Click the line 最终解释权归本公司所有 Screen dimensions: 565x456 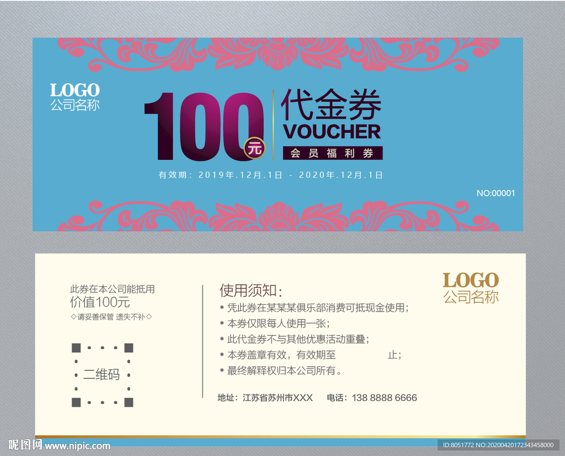[281, 371]
